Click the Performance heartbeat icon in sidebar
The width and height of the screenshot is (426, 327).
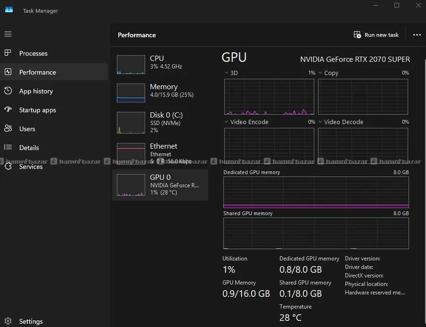point(8,72)
